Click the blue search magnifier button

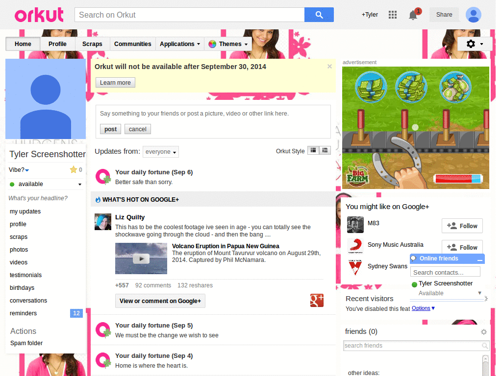pos(319,15)
